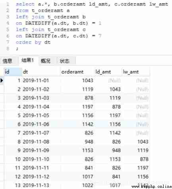Click the date cell 2019-11-13
172x189 pixels.
(x=36, y=185)
